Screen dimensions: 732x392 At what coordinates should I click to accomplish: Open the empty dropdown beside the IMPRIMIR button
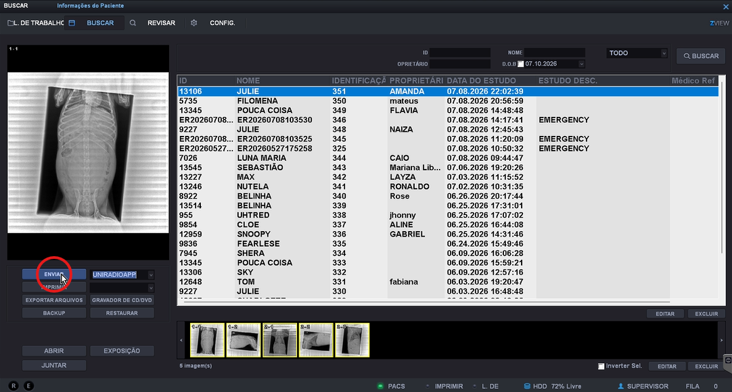coord(150,288)
